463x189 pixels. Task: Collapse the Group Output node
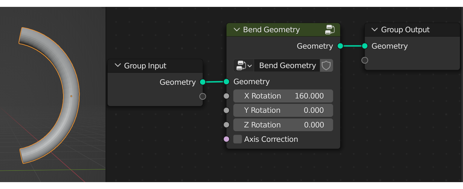375,30
